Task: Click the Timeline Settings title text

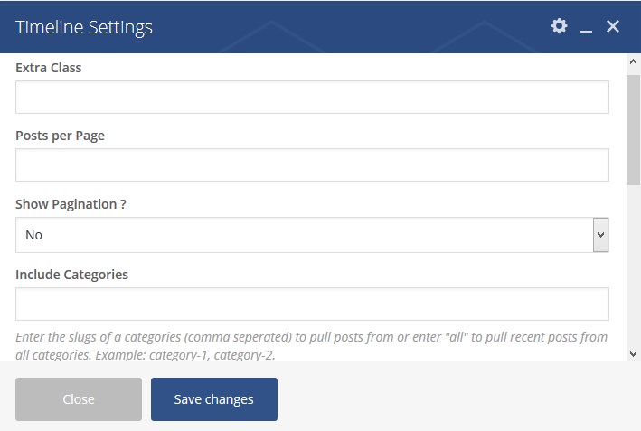Action: (x=84, y=27)
